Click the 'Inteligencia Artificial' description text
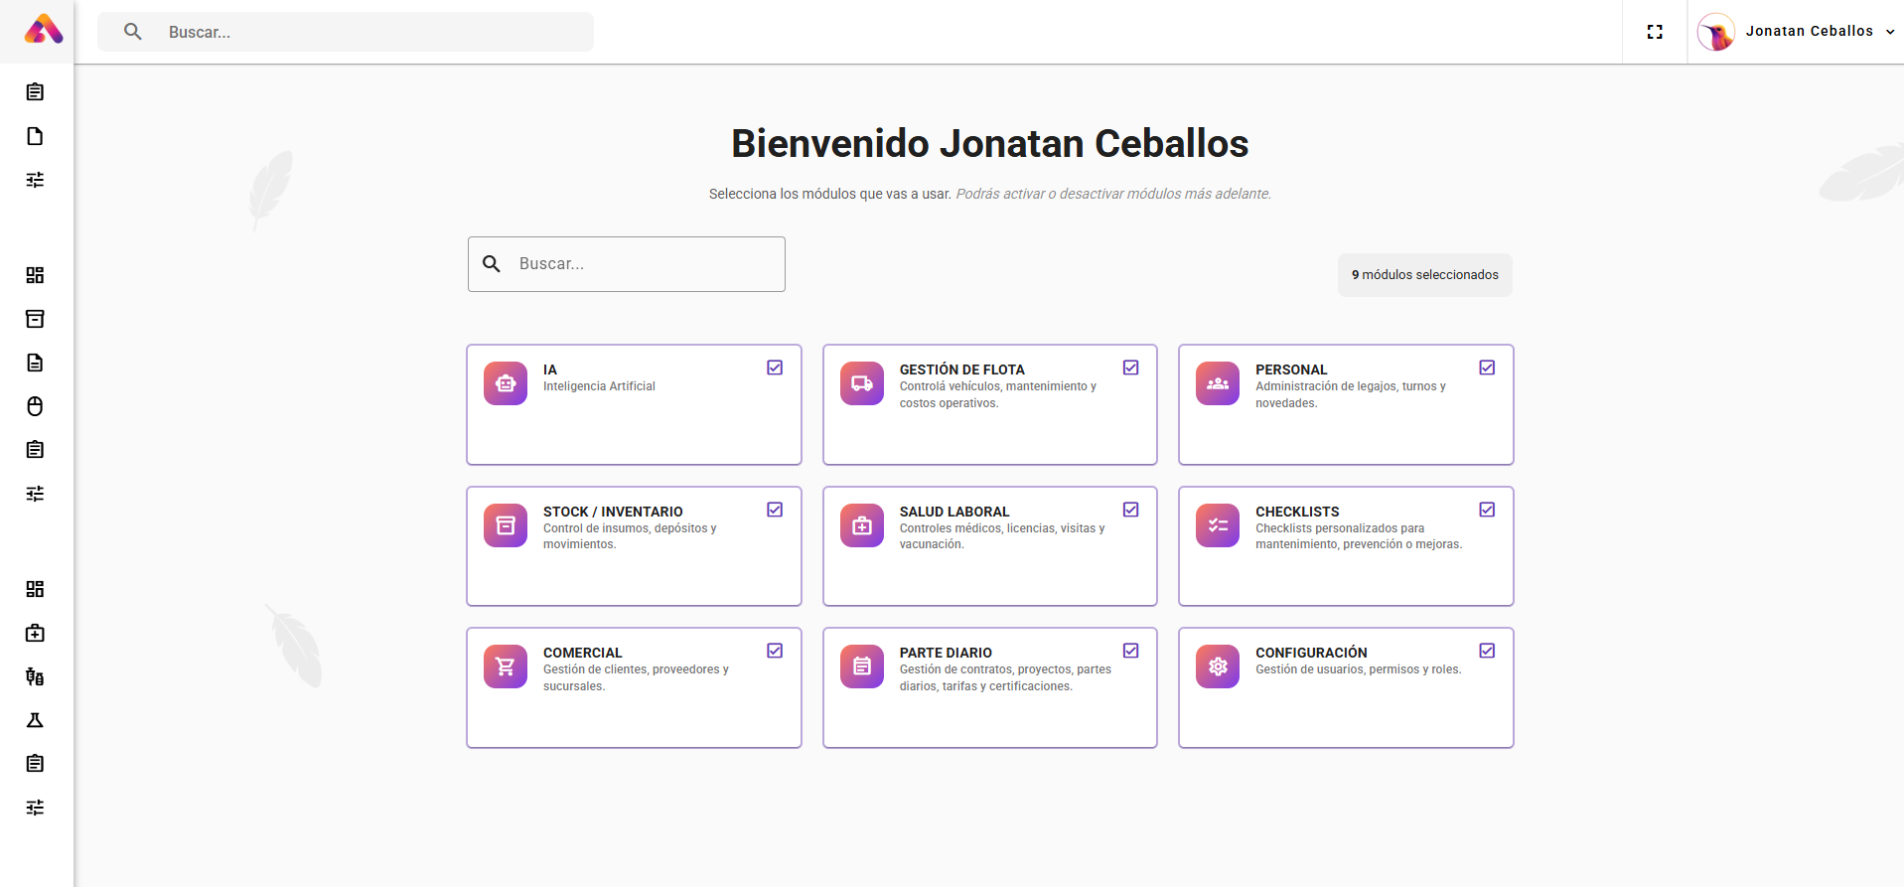Viewport: 1904px width, 887px height. [x=599, y=386]
